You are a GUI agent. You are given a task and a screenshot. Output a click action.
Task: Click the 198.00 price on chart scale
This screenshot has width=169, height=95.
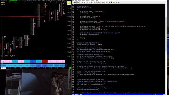tap(69, 39)
